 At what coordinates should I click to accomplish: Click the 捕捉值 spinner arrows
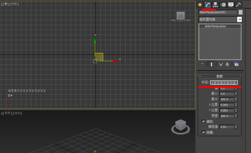pyautogui.click(x=236, y=127)
